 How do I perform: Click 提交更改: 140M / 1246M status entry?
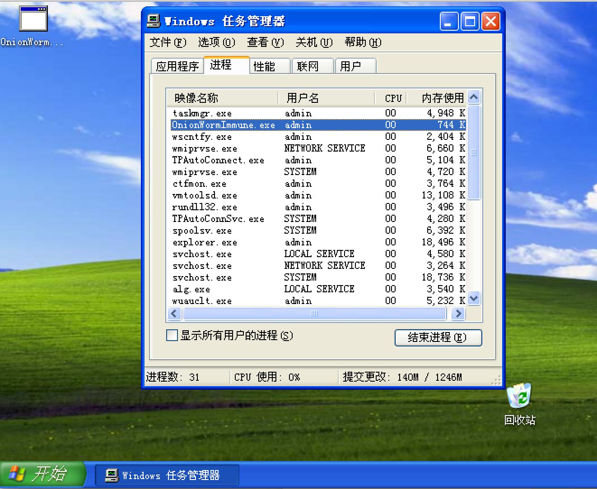[x=402, y=377]
